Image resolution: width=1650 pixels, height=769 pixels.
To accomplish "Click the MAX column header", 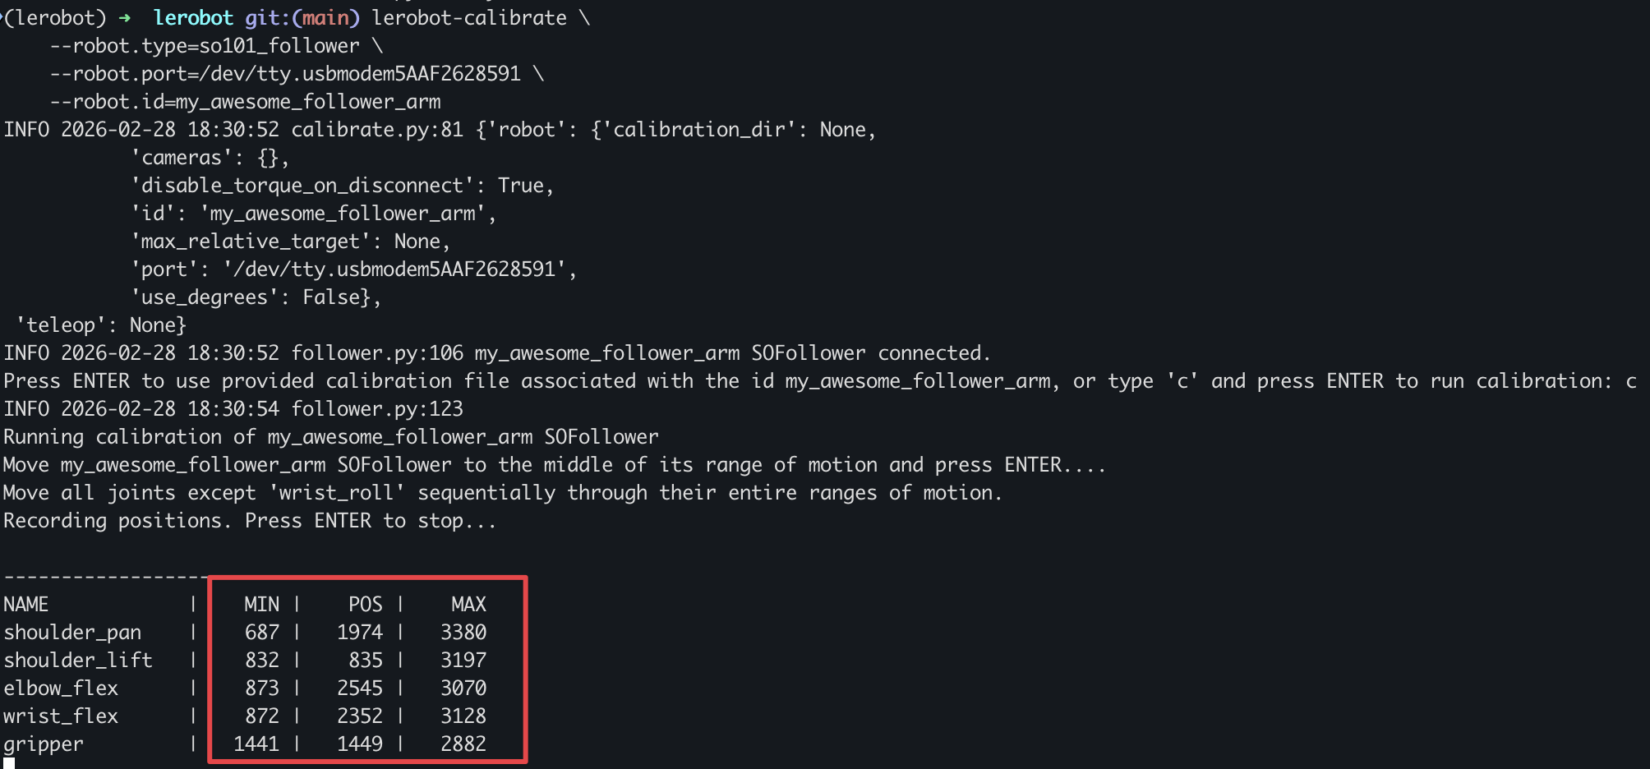I will pos(468,605).
